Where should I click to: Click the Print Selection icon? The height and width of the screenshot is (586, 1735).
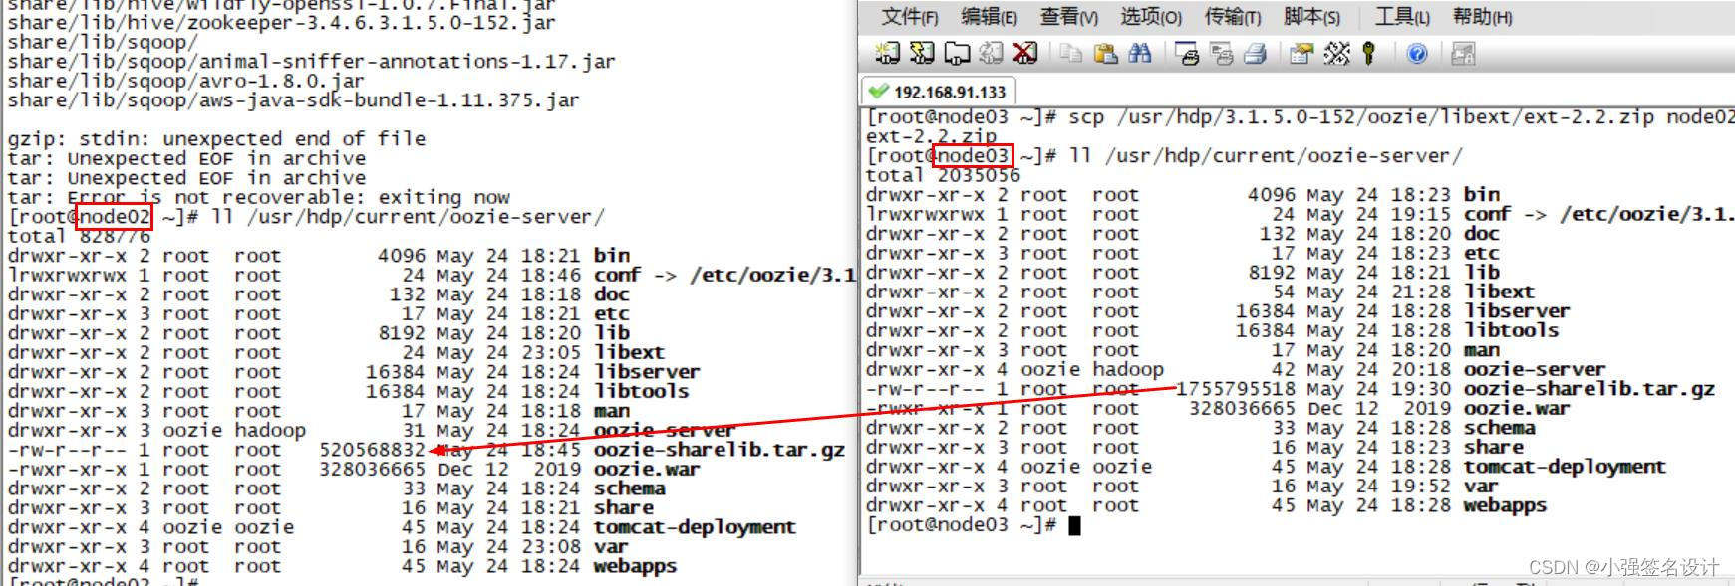pyautogui.click(x=1221, y=53)
